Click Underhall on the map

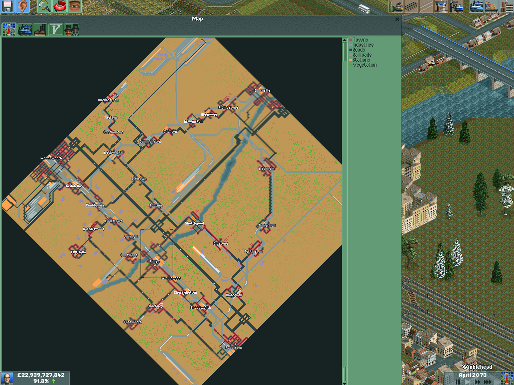[x=234, y=295]
